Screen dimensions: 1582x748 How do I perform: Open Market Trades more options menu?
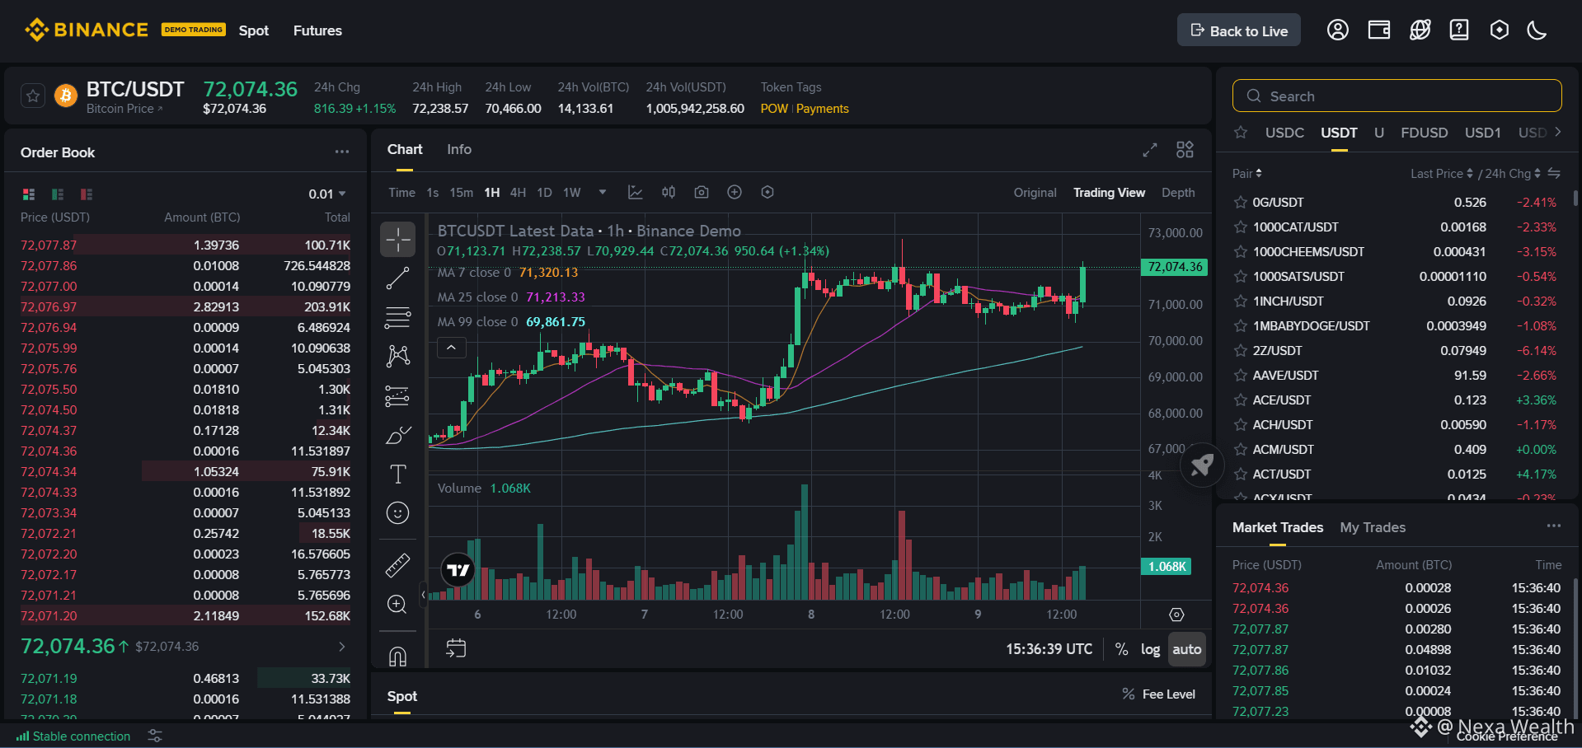tap(1554, 526)
